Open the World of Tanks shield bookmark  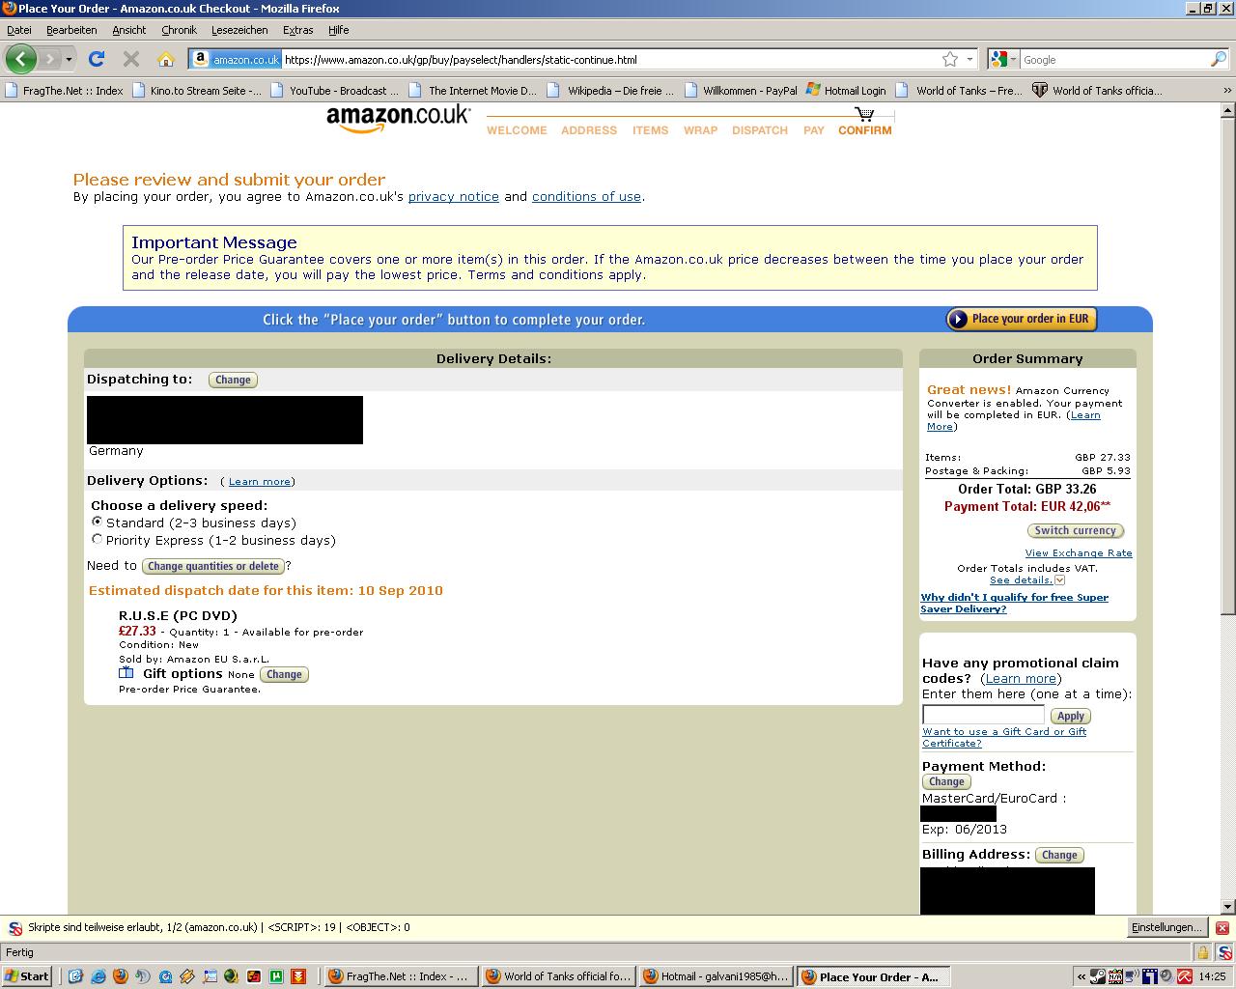tap(1097, 90)
